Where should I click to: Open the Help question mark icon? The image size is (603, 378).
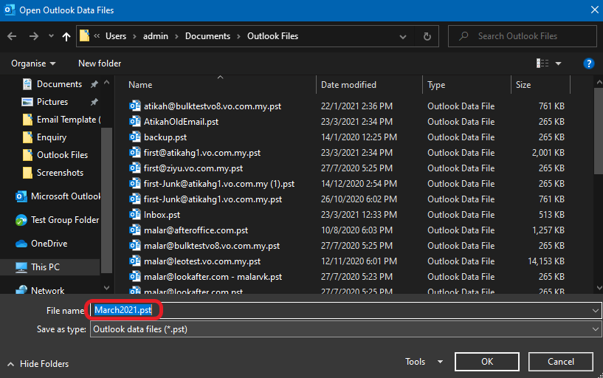[x=588, y=63]
